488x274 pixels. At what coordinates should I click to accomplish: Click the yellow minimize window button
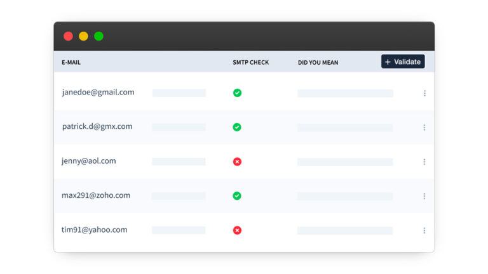(x=83, y=36)
